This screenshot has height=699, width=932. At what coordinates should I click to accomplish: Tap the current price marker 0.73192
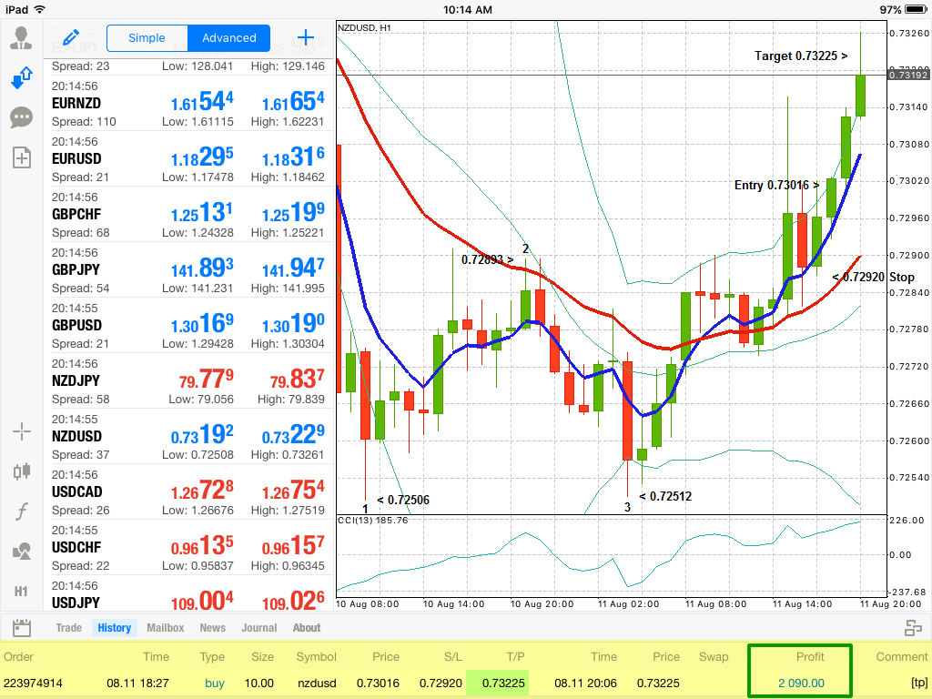(x=908, y=75)
